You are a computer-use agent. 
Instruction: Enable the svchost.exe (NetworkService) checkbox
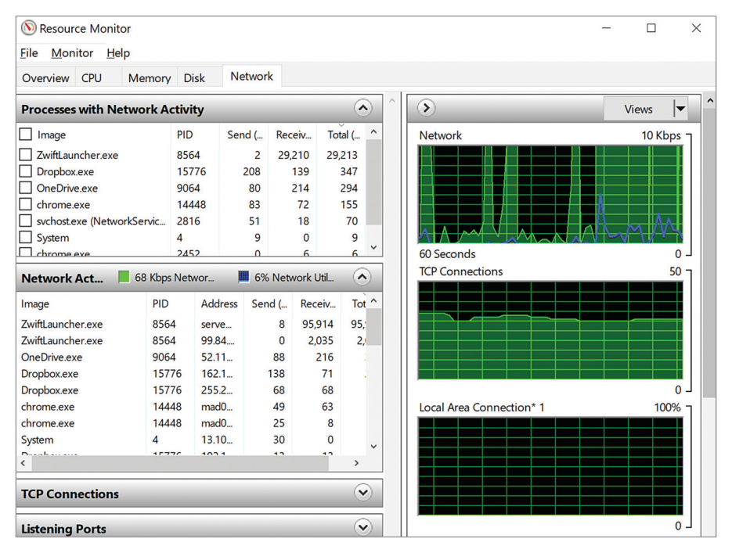[x=26, y=221]
